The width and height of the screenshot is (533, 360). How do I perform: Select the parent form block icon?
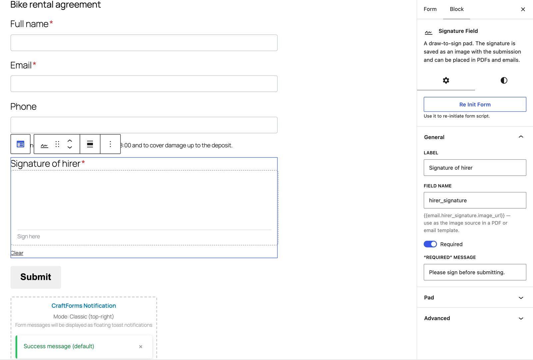20,144
